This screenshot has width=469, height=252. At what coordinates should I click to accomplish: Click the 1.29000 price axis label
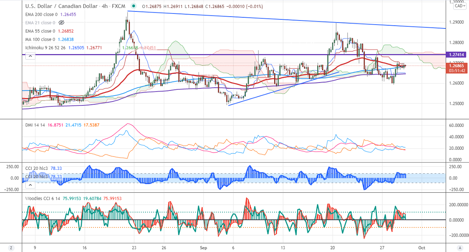click(x=456, y=23)
